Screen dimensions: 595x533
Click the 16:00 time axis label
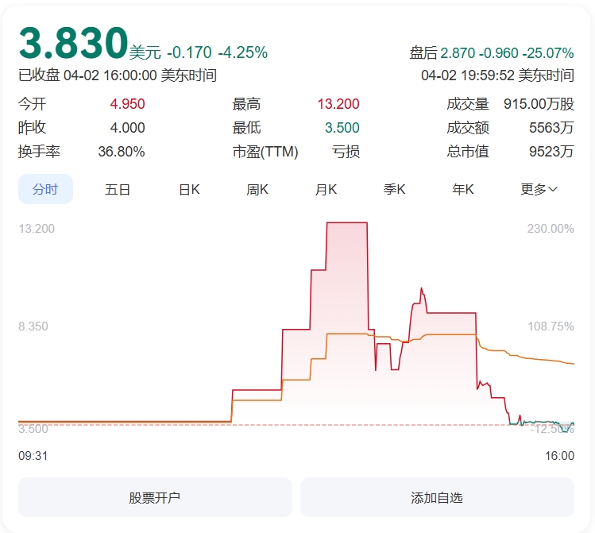559,456
